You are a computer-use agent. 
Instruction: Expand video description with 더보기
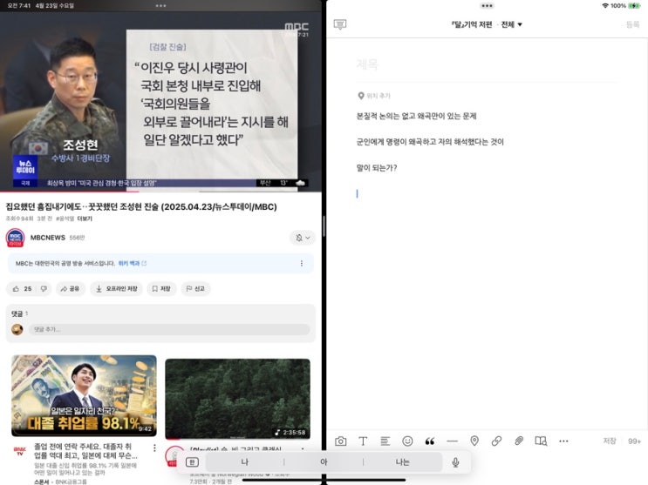(85, 219)
